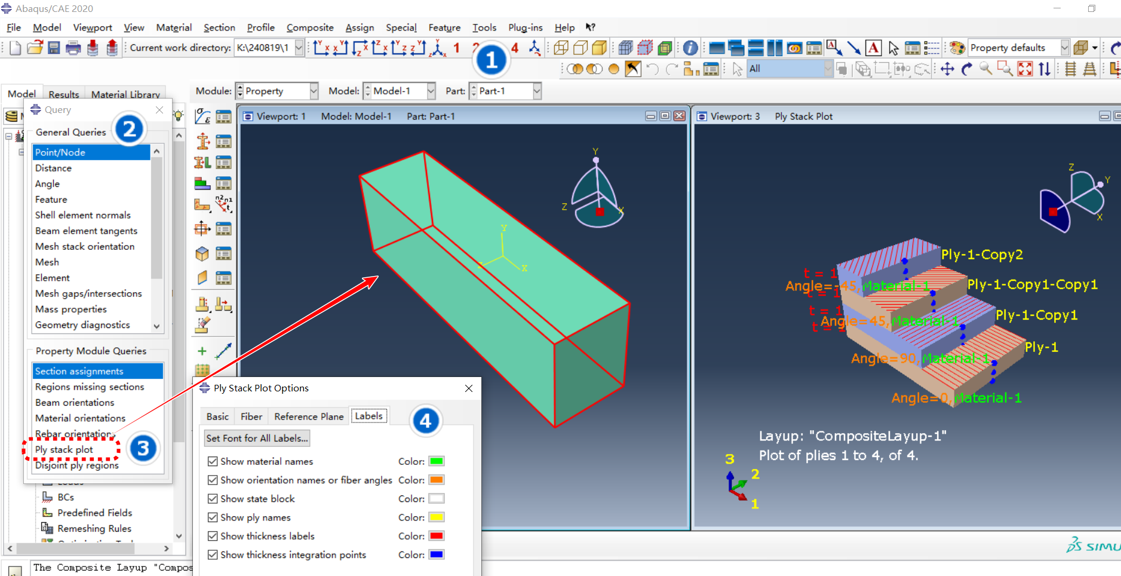The width and height of the screenshot is (1121, 576).
Task: Disable Show thickness integration points
Action: (x=213, y=555)
